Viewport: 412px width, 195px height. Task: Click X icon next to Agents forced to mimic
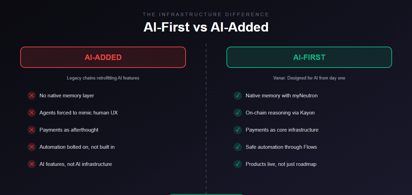click(32, 113)
